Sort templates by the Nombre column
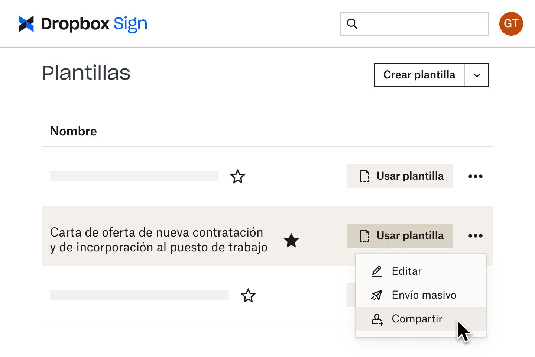Screen dimensions: 535x357 click(x=73, y=131)
